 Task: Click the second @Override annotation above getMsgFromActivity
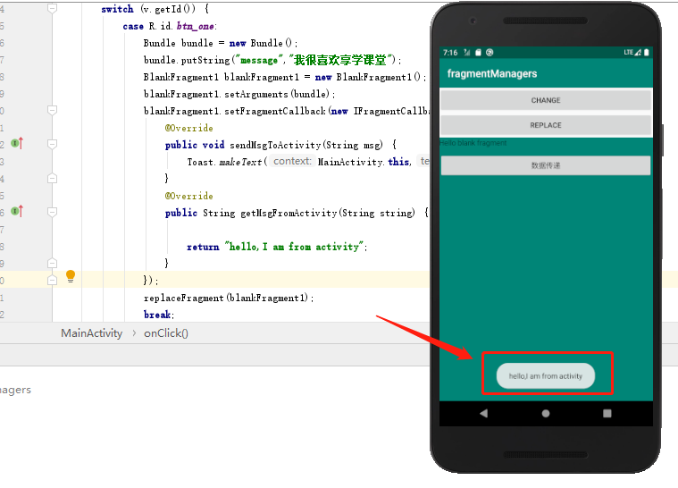189,196
